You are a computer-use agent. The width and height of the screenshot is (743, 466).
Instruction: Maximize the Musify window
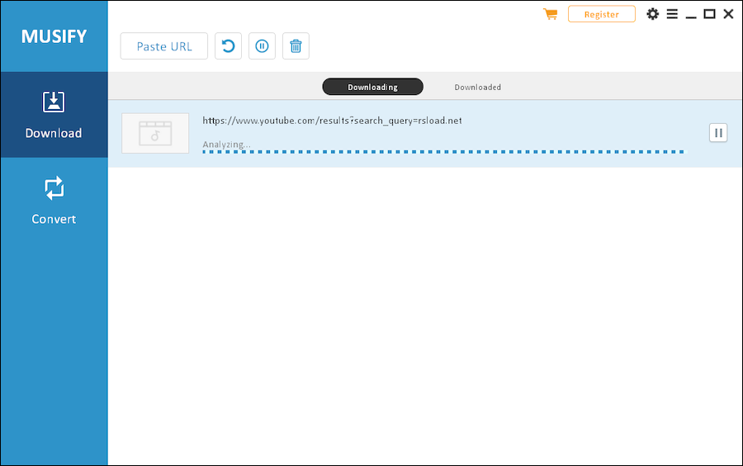709,14
